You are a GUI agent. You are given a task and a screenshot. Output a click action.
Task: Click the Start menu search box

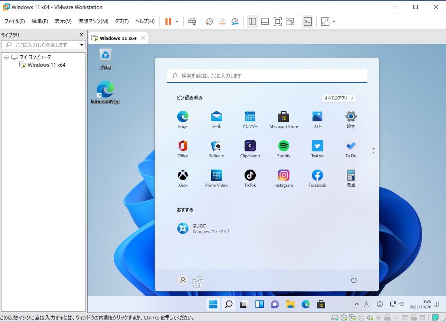(x=267, y=76)
